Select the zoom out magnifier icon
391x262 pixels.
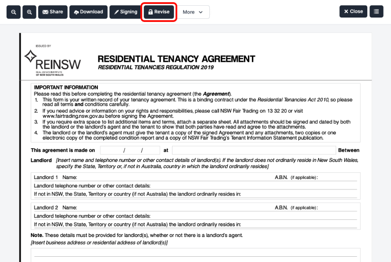coord(13,12)
